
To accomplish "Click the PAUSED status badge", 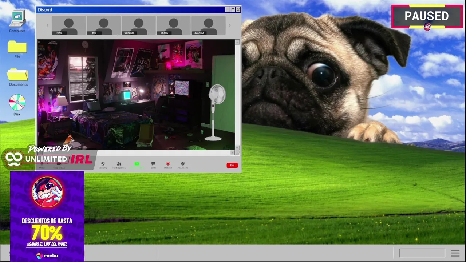I will point(427,17).
